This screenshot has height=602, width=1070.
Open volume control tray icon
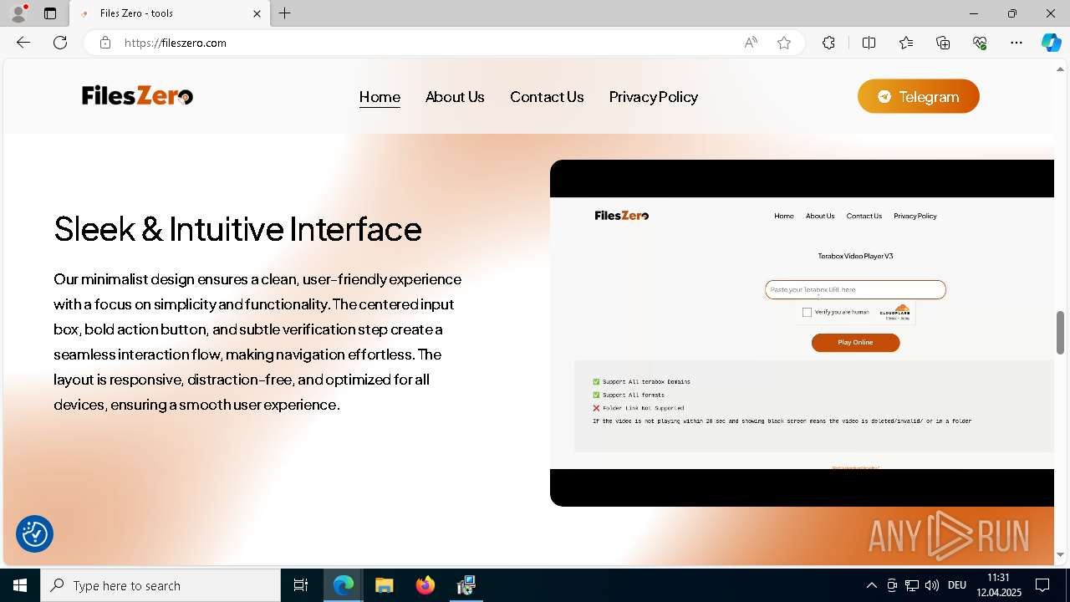932,585
